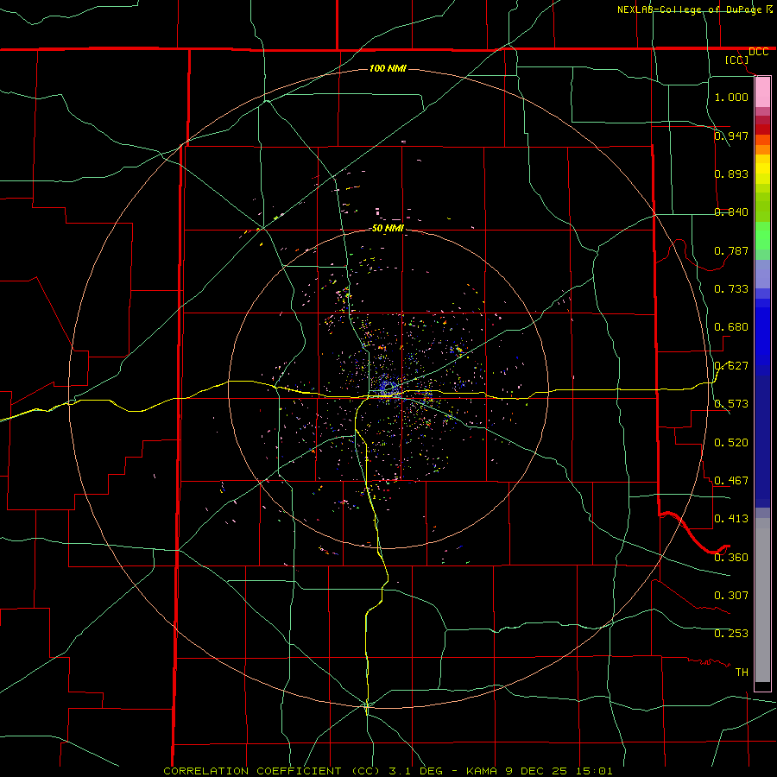Click the dark navy band of the scale
This screenshot has width=777, height=777.
(x=762, y=441)
